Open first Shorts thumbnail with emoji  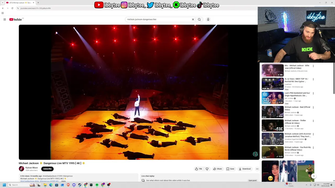click(270, 171)
